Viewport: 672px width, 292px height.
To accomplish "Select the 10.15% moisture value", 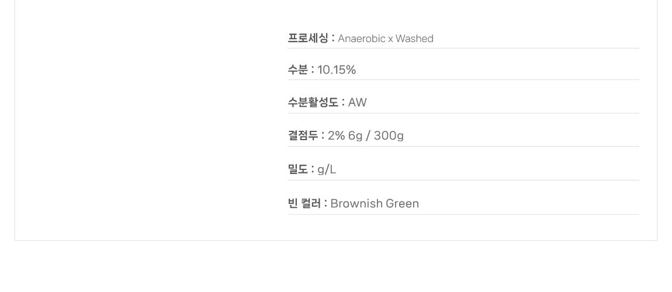I will [337, 70].
